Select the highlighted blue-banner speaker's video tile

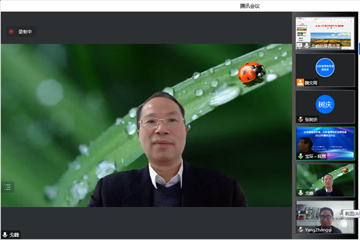[x=325, y=144]
